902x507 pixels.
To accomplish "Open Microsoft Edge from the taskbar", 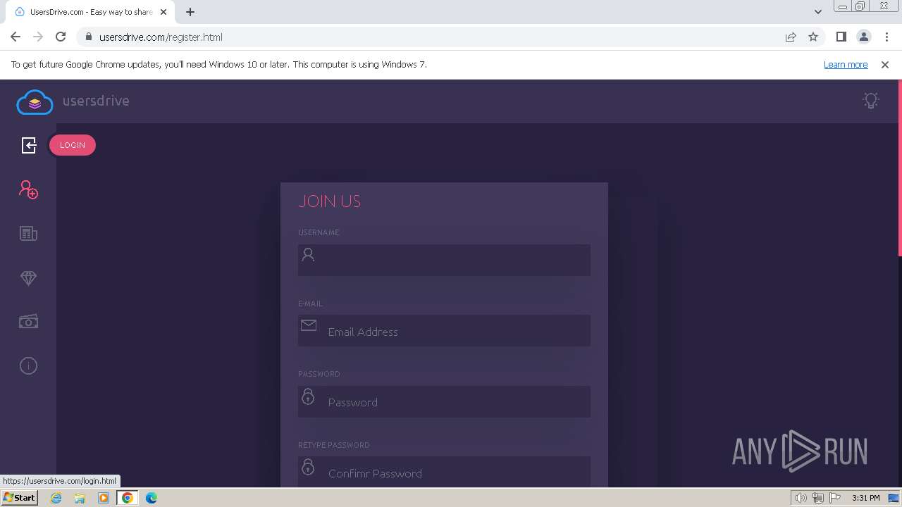I will [x=152, y=498].
